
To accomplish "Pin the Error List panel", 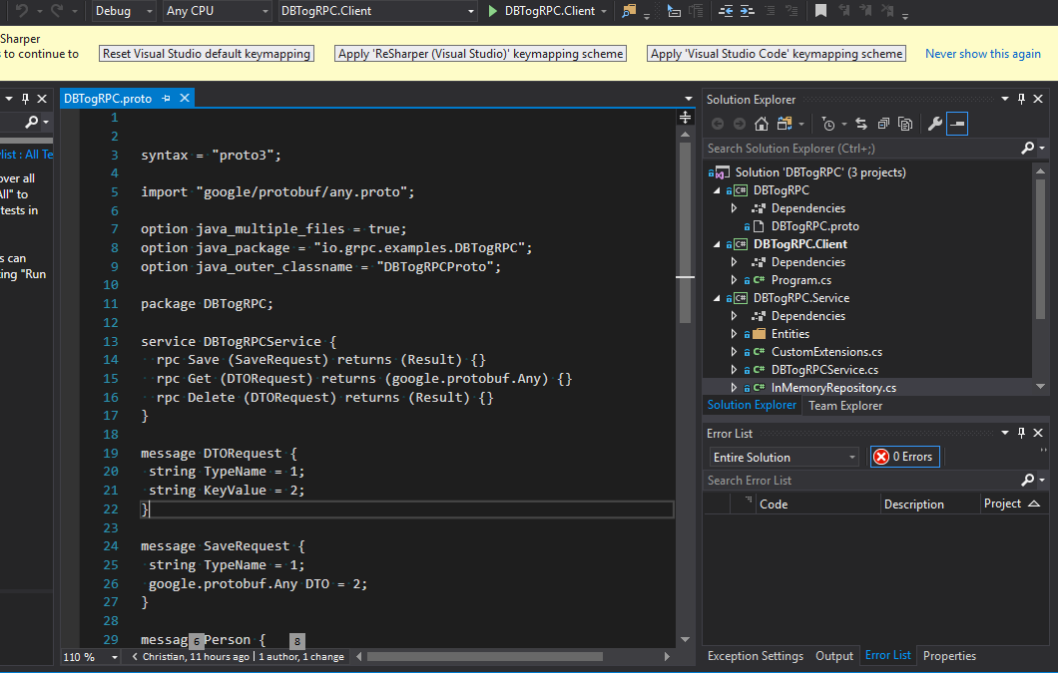I will 1021,433.
